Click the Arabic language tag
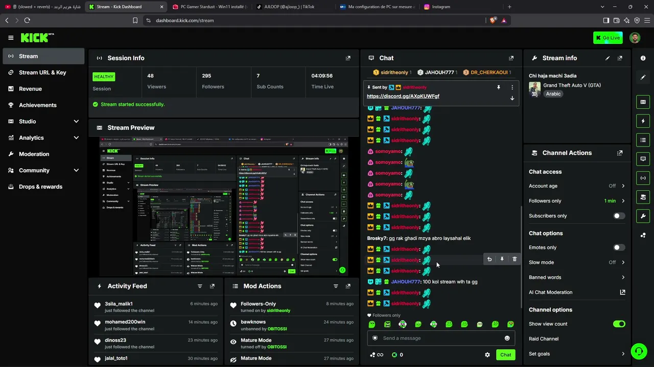The image size is (654, 367). pos(553,94)
